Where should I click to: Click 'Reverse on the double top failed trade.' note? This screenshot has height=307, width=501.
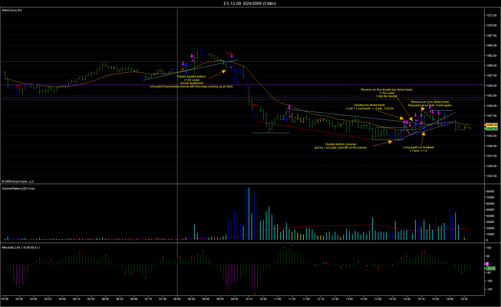pos(387,90)
